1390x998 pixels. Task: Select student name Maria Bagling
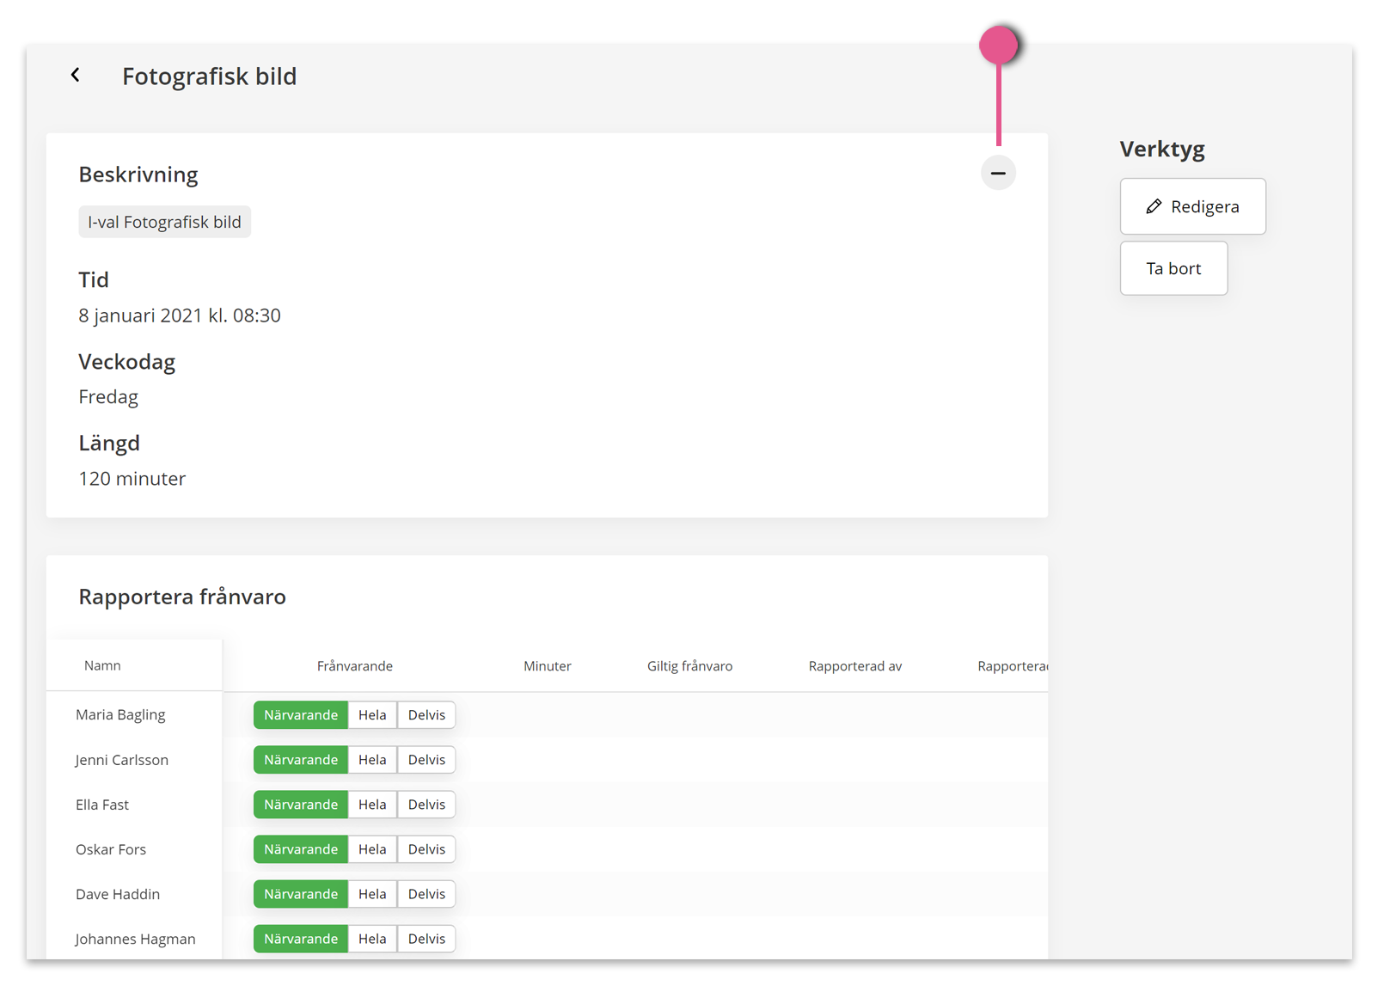[x=120, y=715]
